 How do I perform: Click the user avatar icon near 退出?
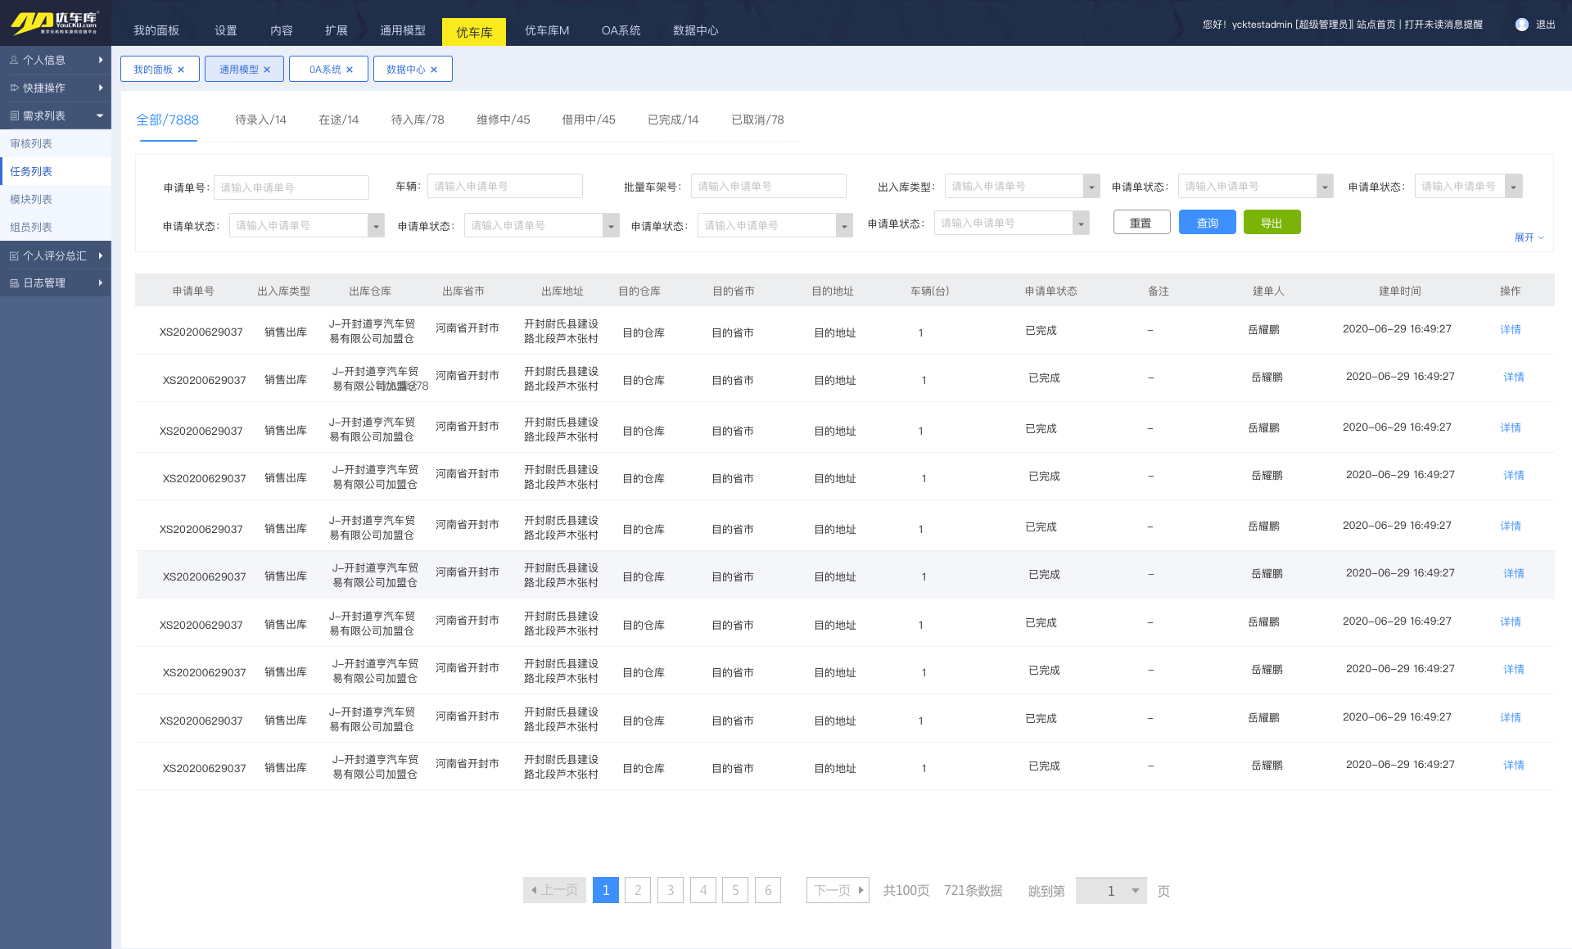[x=1522, y=25]
